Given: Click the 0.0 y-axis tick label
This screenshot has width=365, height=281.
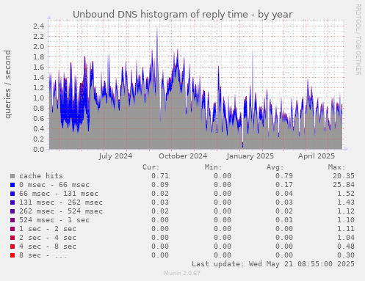Looking at the screenshot, I should click(38, 149).
